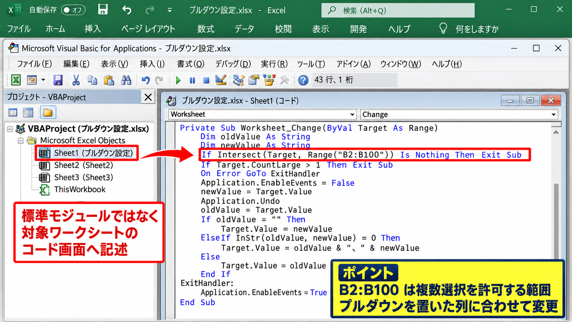Screen dimensions: 572x322
Task: Open Insert UserForm dropdown arrow
Action: [43, 80]
